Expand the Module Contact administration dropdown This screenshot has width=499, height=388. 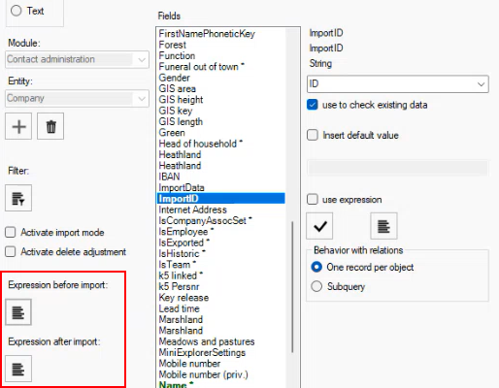(77, 59)
